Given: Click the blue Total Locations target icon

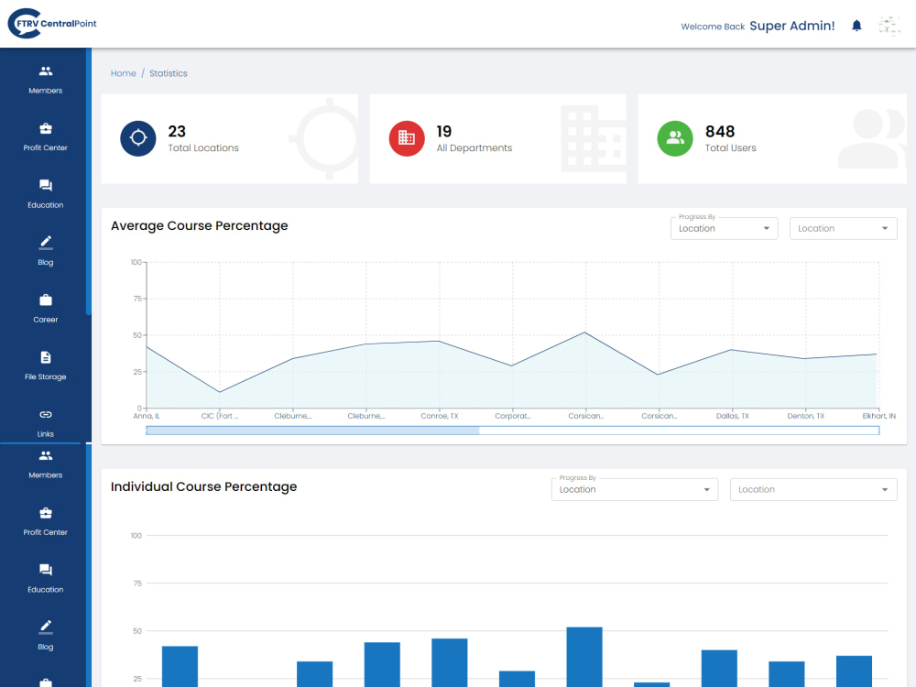Looking at the screenshot, I should (x=138, y=138).
